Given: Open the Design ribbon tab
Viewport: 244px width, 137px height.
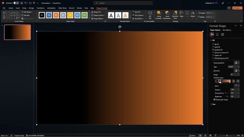Looking at the screenshot, I should (31, 8).
